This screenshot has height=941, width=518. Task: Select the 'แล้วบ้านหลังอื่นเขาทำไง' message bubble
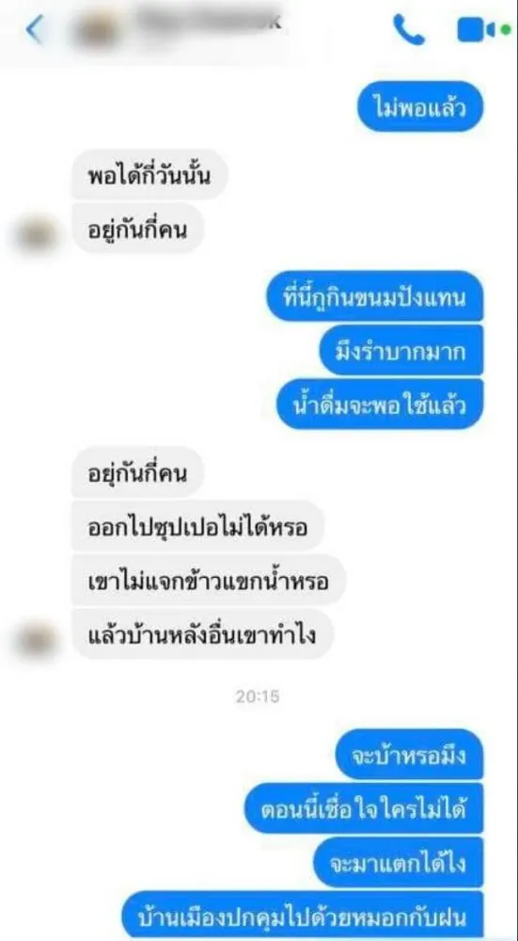203,633
